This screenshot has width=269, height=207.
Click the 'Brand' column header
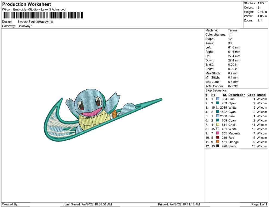(x=261, y=95)
